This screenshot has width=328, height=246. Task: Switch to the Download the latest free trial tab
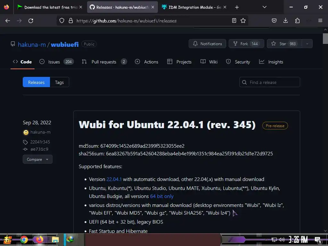pyautogui.click(x=50, y=7)
